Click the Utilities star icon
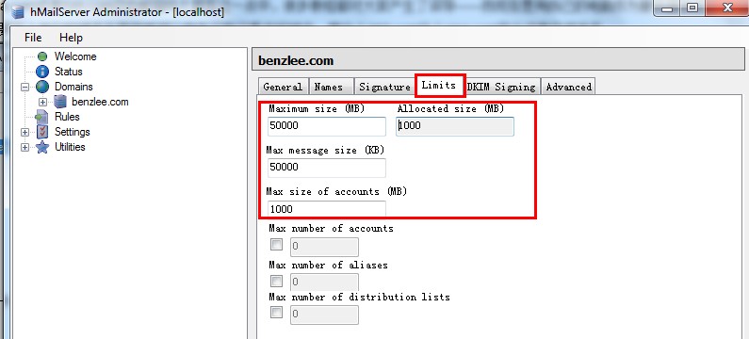Image resolution: width=749 pixels, height=339 pixels. (x=42, y=147)
